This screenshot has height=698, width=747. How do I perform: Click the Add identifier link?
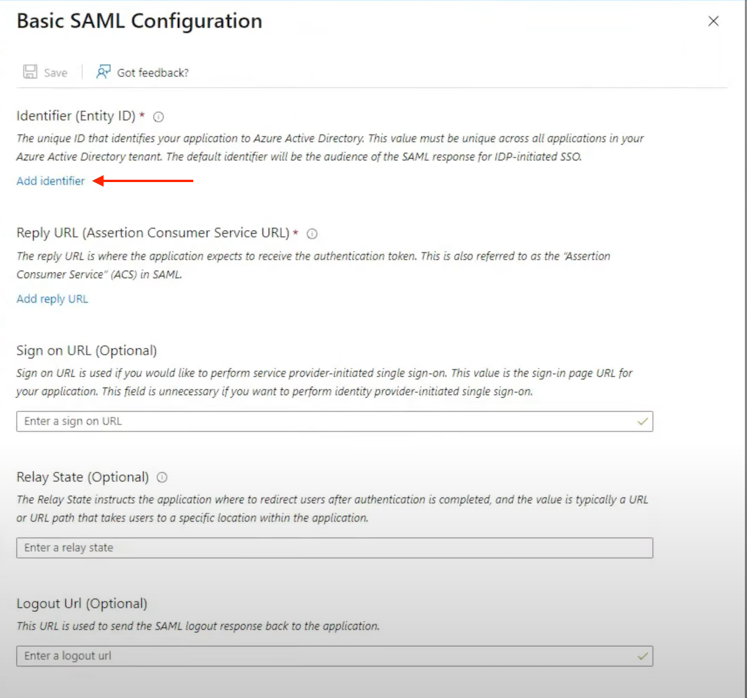pos(51,181)
